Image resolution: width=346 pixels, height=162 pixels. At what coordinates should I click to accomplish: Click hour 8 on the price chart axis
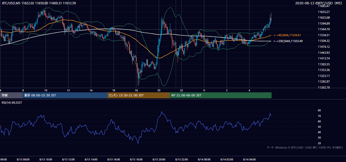[x=23, y=90]
